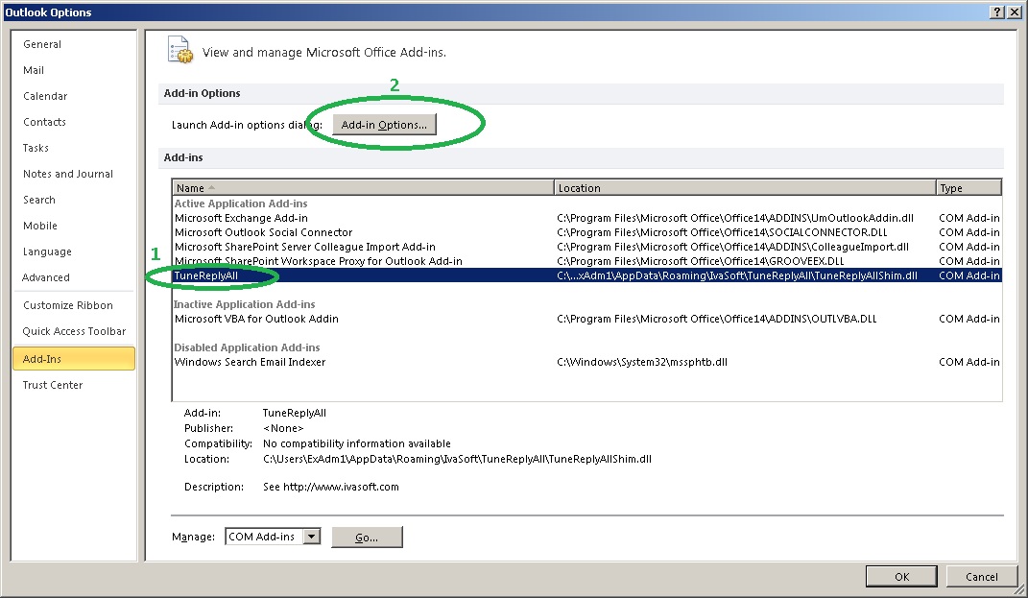Go to Calendar options
This screenshot has width=1028, height=598.
pyautogui.click(x=45, y=96)
